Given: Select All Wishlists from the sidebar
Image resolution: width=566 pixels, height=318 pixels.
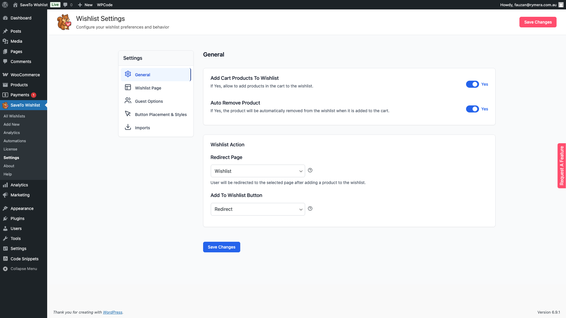Looking at the screenshot, I should coord(14,116).
